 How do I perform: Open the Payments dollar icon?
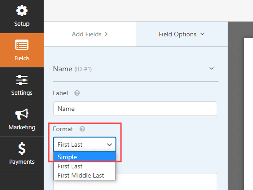coord(22,149)
